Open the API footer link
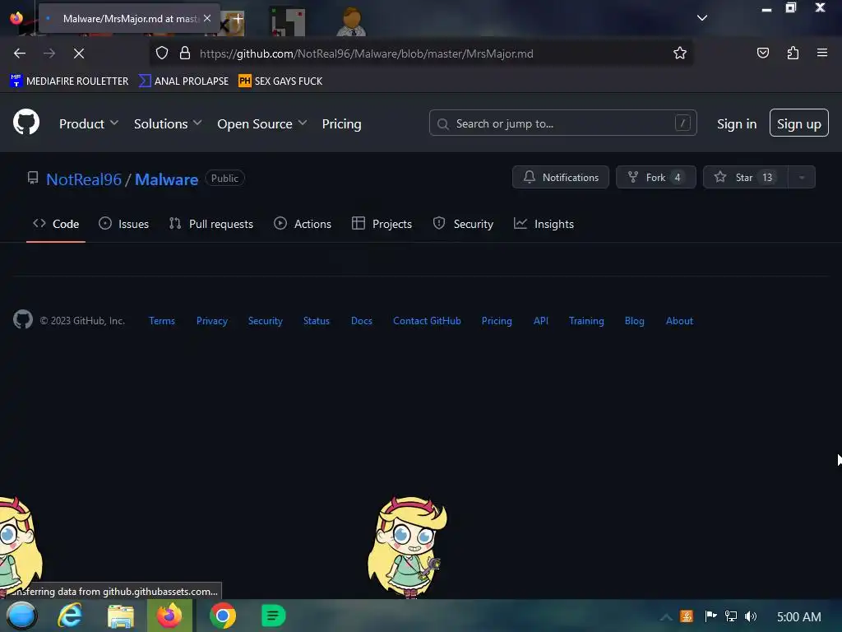 click(541, 321)
